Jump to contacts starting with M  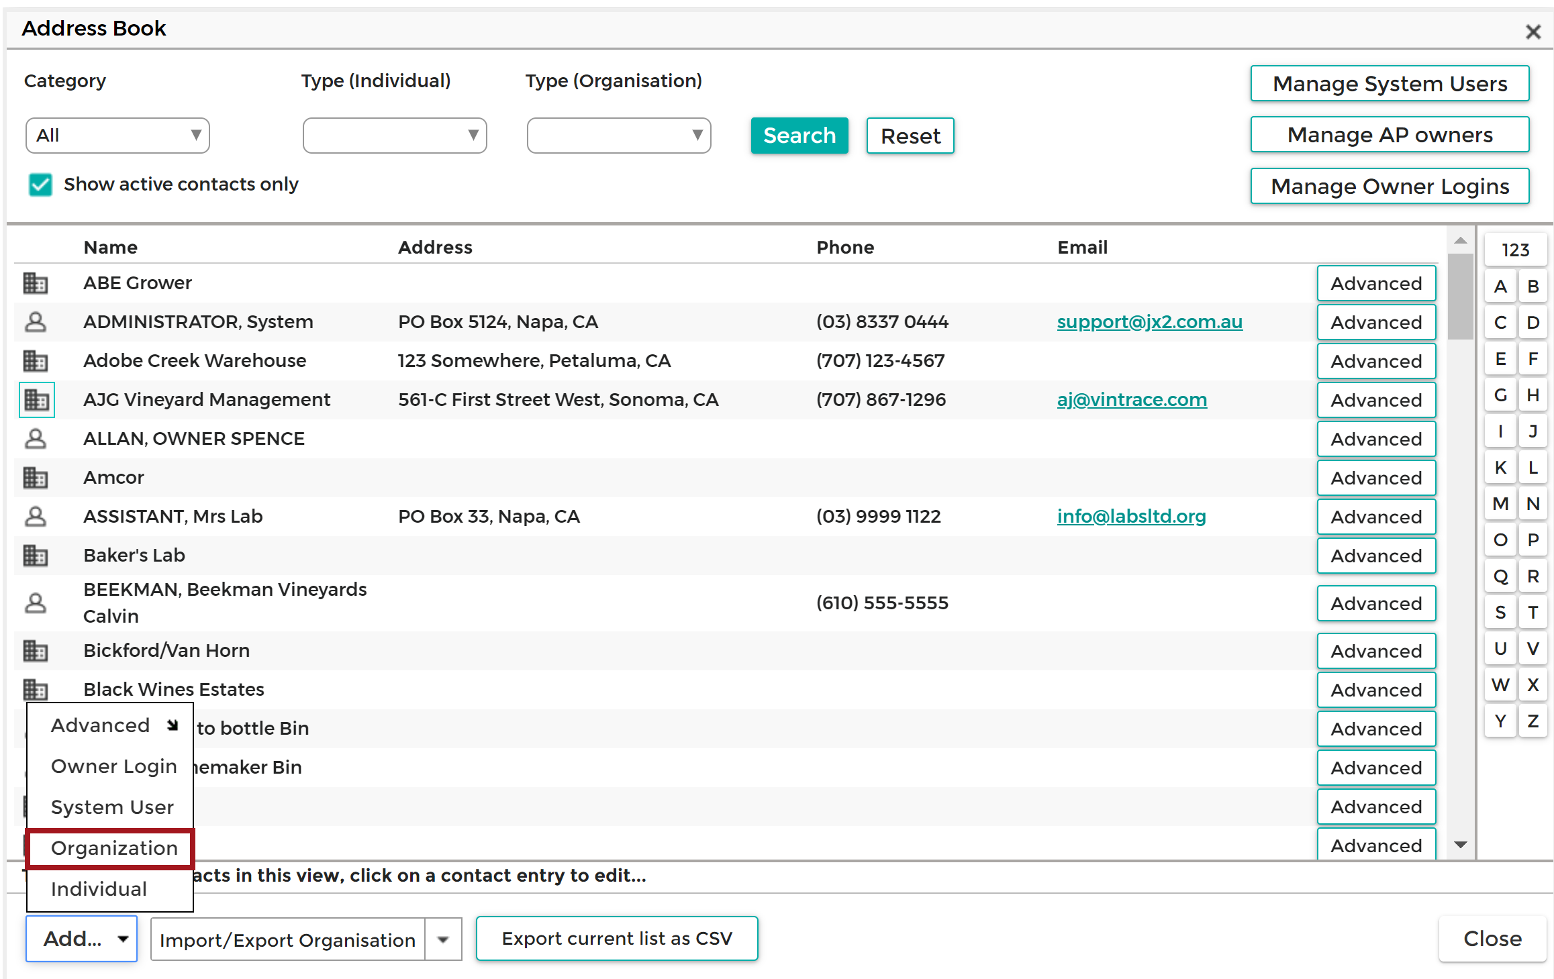[1500, 503]
